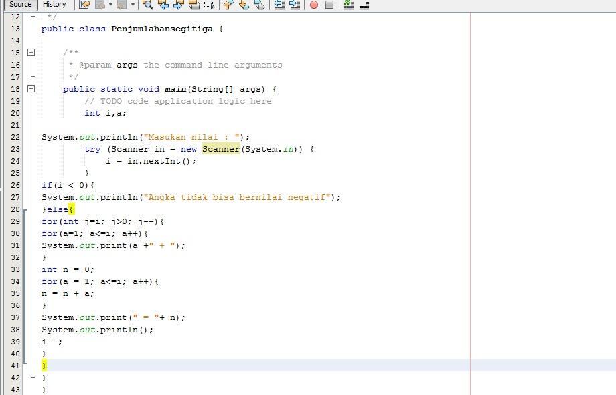The width and height of the screenshot is (616, 395).
Task: Click the "int i,a;" declaration
Action: click(x=105, y=113)
